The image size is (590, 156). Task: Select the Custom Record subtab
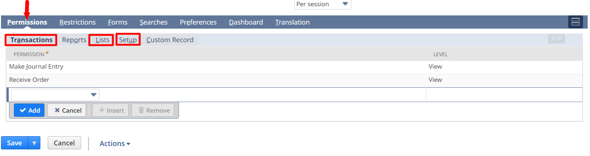pyautogui.click(x=170, y=40)
